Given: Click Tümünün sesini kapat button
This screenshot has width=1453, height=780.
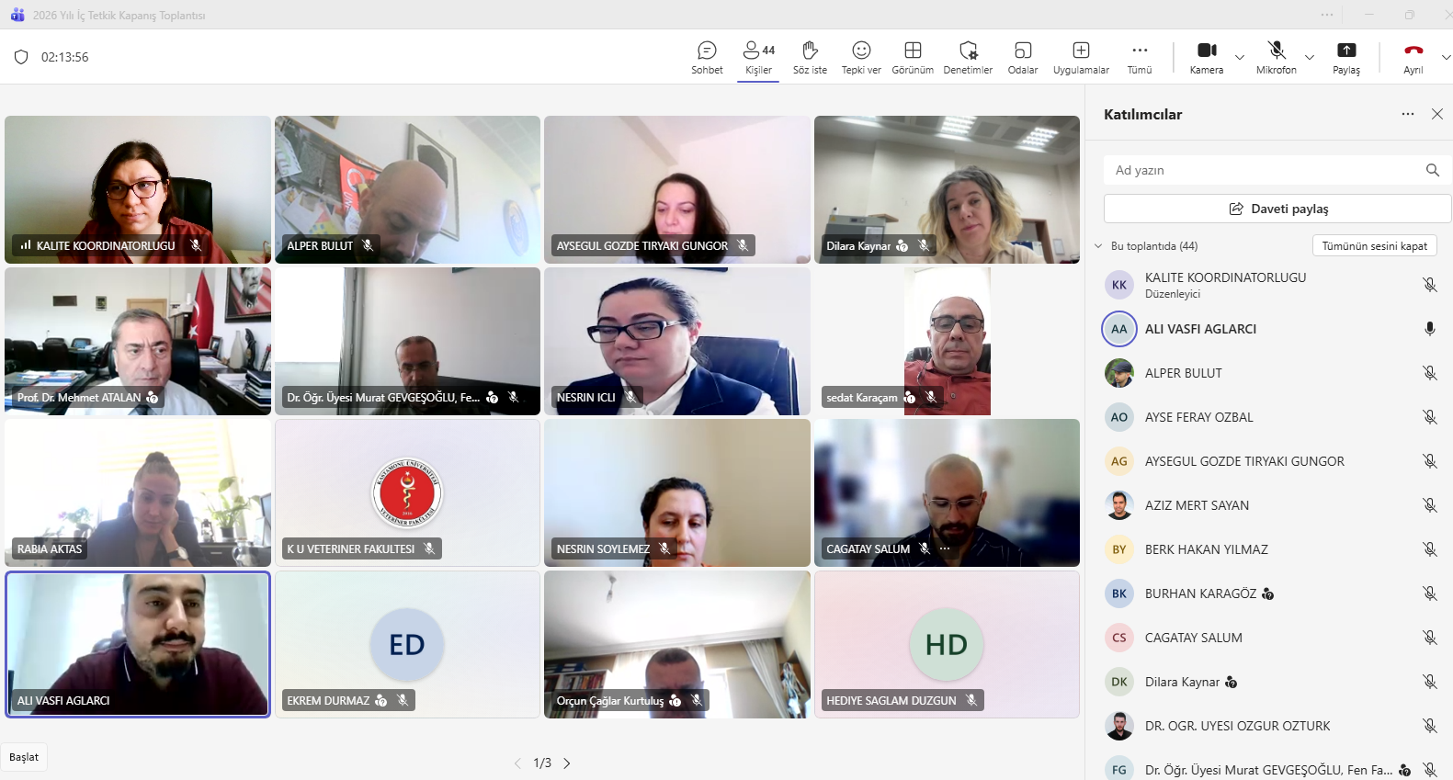Looking at the screenshot, I should click(1374, 246).
